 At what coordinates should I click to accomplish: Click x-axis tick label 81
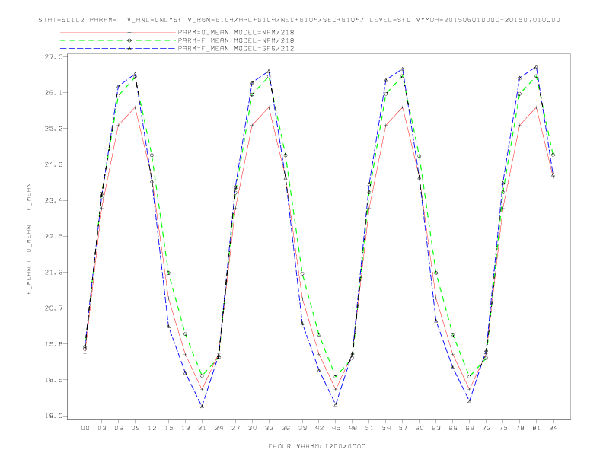click(537, 428)
